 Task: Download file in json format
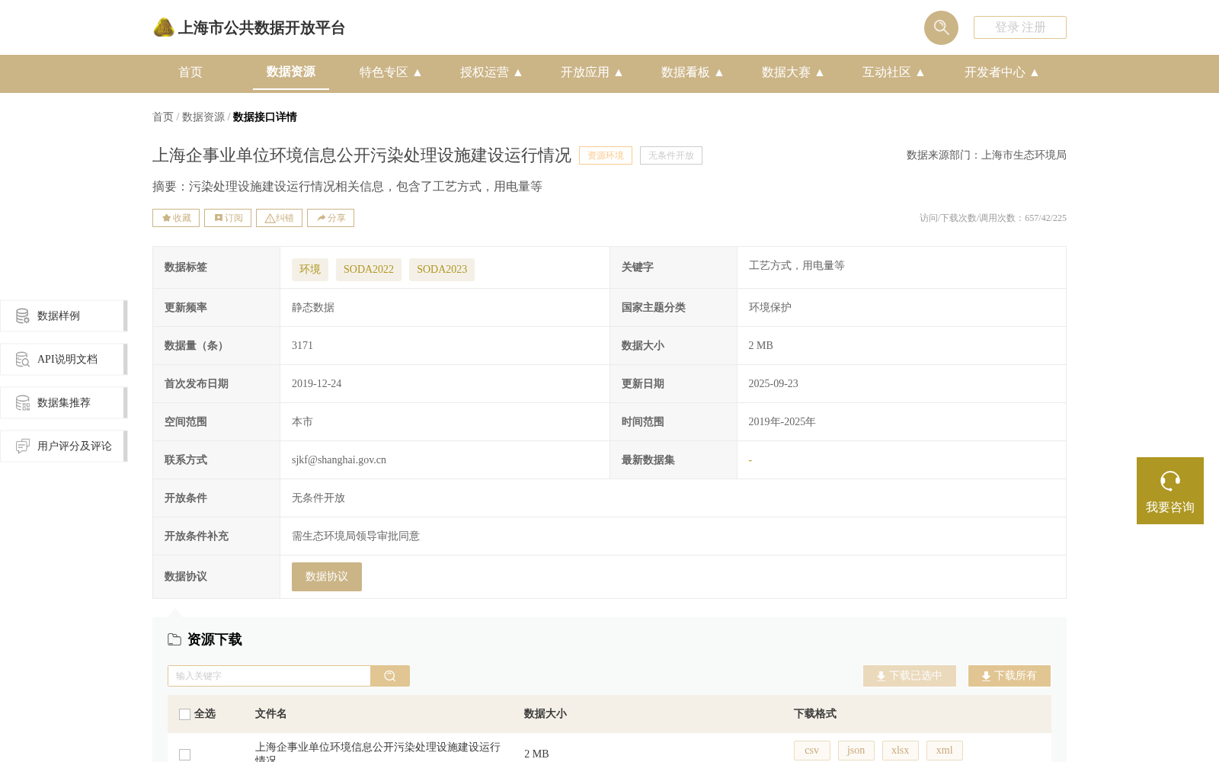856,751
